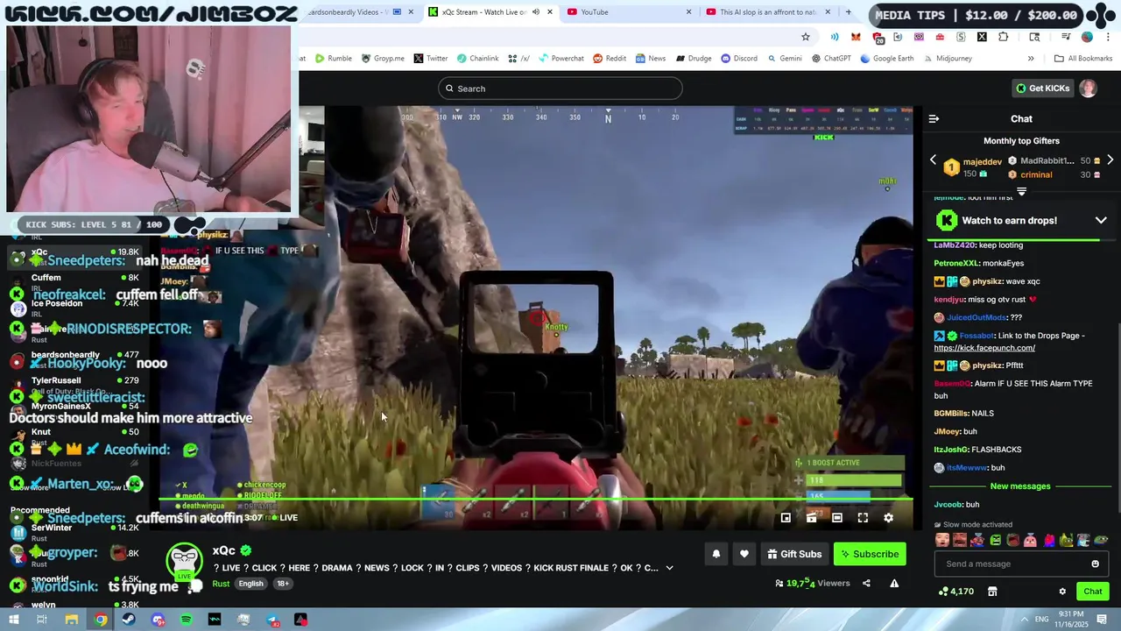The image size is (1121, 631).
Task: Open the MetaMask fox extension
Action: point(856,37)
